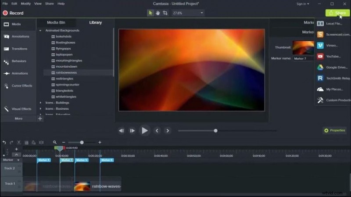The height and width of the screenshot is (197, 351).
Task: Open the Help menu
Action: pyautogui.click(x=61, y=4)
